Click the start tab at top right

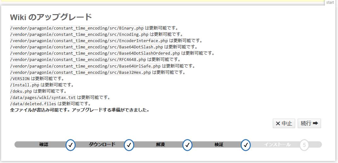pos(330,3)
